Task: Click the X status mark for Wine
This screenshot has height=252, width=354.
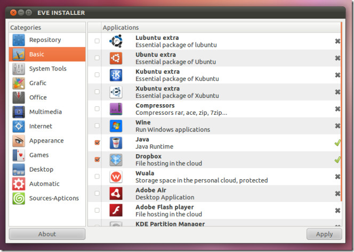Action: pyautogui.click(x=337, y=125)
